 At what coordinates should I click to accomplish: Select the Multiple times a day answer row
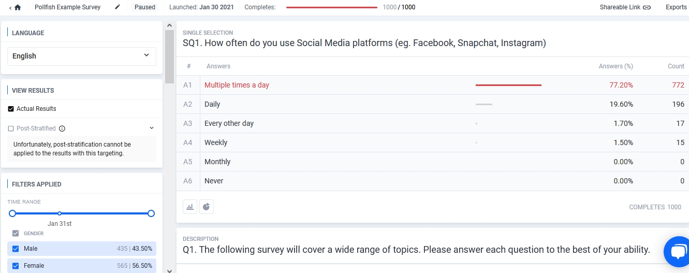(237, 85)
